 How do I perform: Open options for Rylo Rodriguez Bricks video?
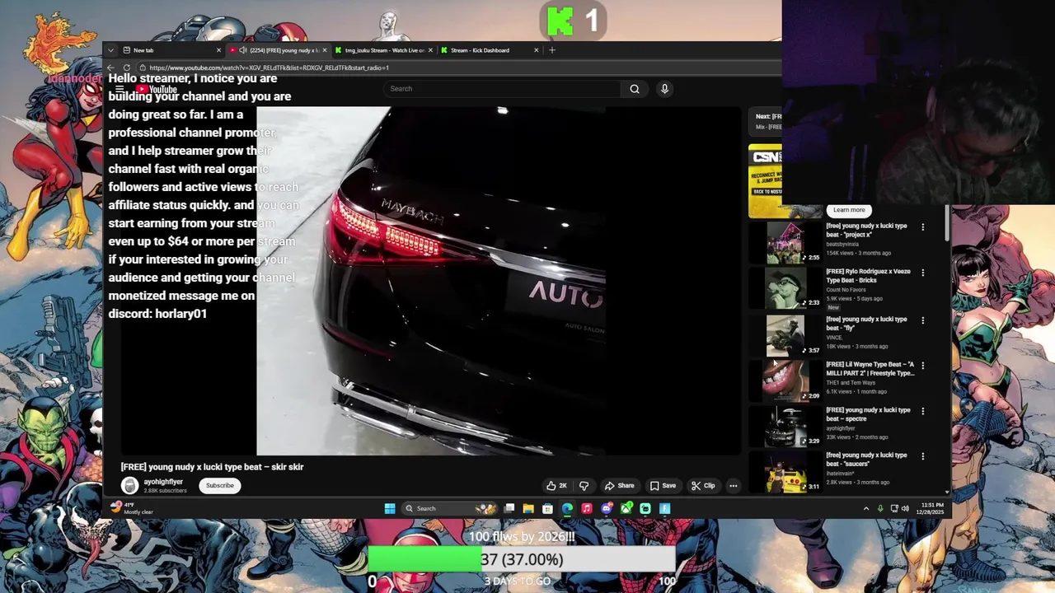[x=922, y=273]
